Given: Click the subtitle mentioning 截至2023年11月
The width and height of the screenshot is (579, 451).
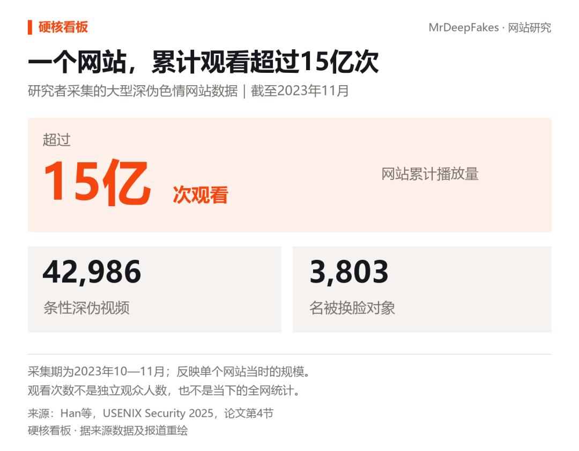Looking at the screenshot, I should point(188,91).
